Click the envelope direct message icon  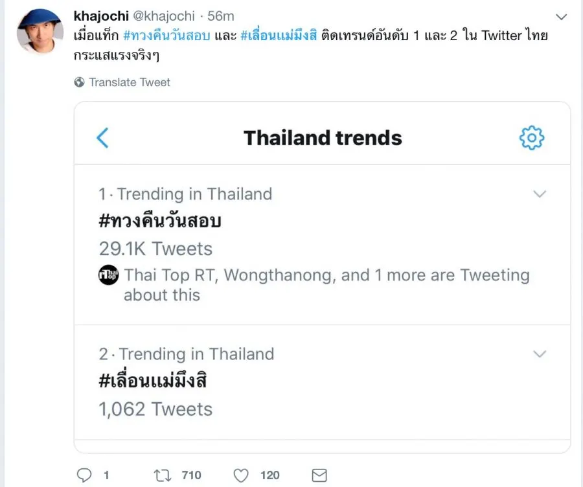click(x=319, y=475)
